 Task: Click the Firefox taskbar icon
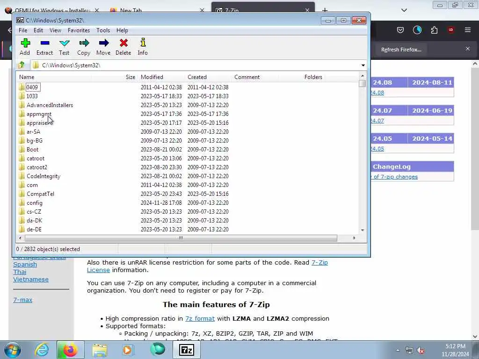(70, 350)
